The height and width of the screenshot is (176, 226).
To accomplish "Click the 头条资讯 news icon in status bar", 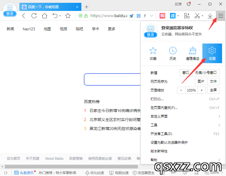I will tap(24, 173).
